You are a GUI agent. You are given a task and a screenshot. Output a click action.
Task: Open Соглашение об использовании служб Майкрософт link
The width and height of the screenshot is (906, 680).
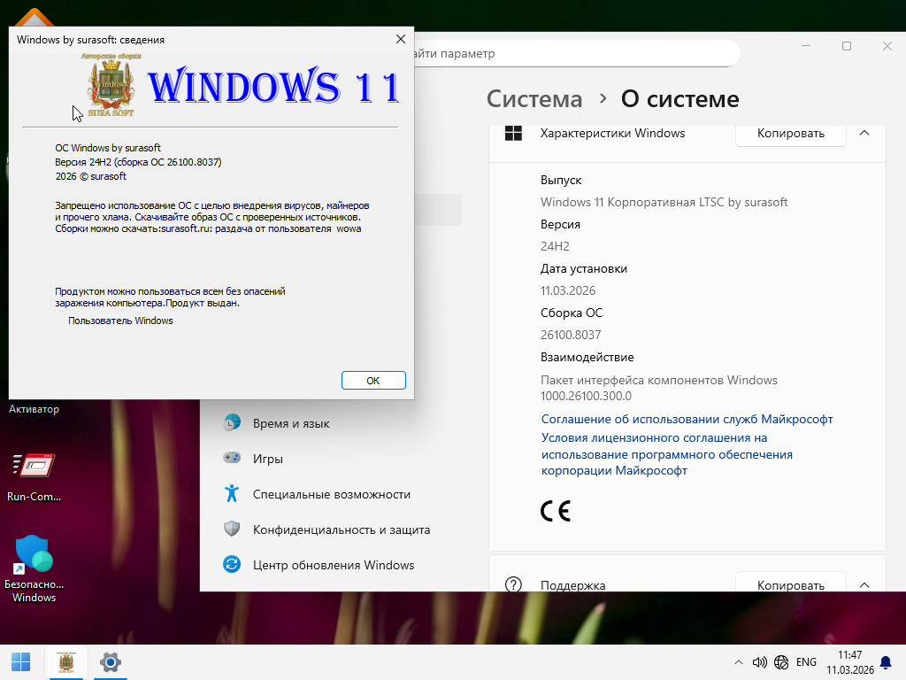tap(687, 419)
